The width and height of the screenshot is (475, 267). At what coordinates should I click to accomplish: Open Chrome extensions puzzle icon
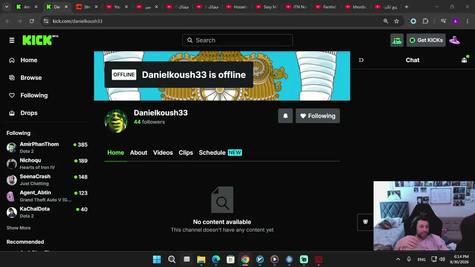425,21
